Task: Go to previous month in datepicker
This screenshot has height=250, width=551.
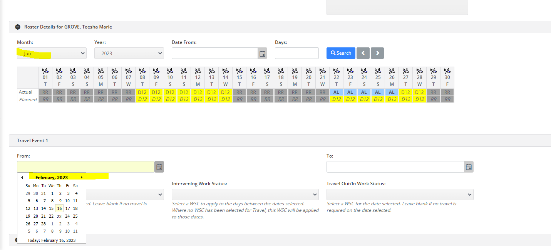Action: click(x=22, y=178)
